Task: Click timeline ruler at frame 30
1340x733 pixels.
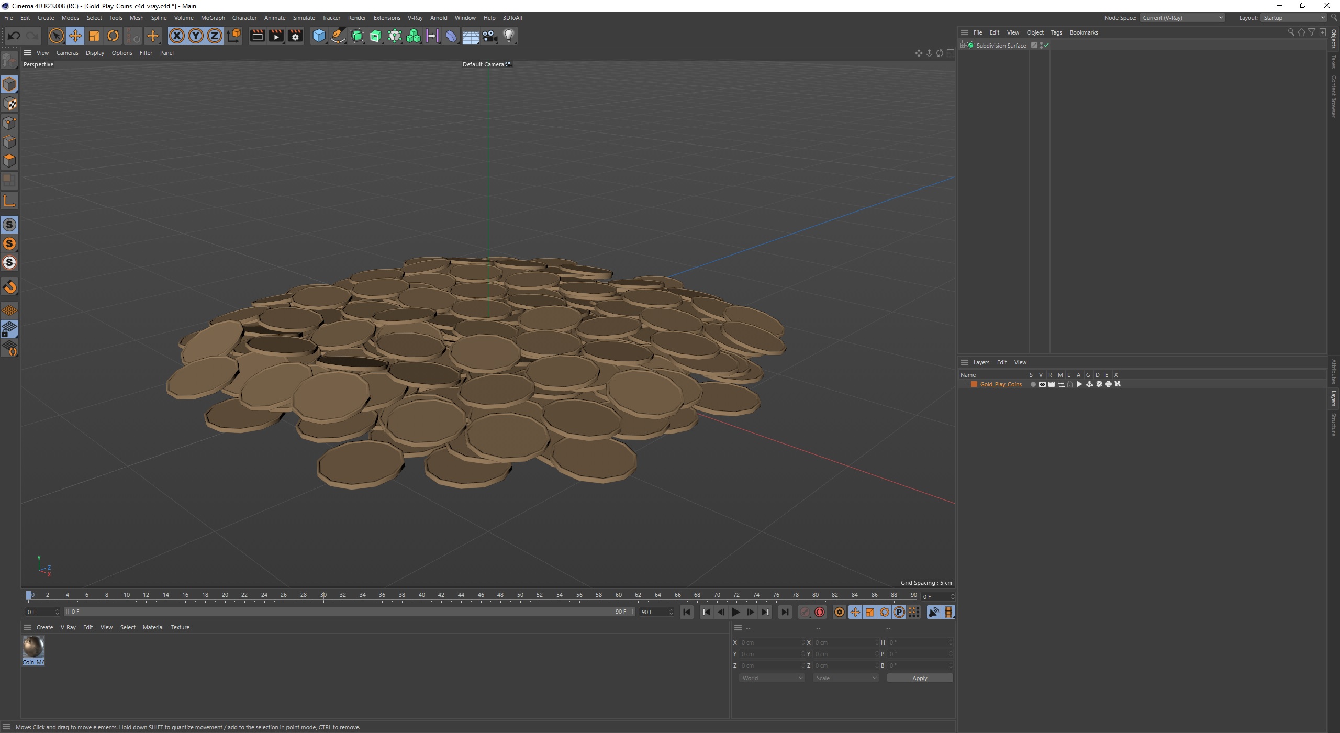Action: [x=323, y=595]
